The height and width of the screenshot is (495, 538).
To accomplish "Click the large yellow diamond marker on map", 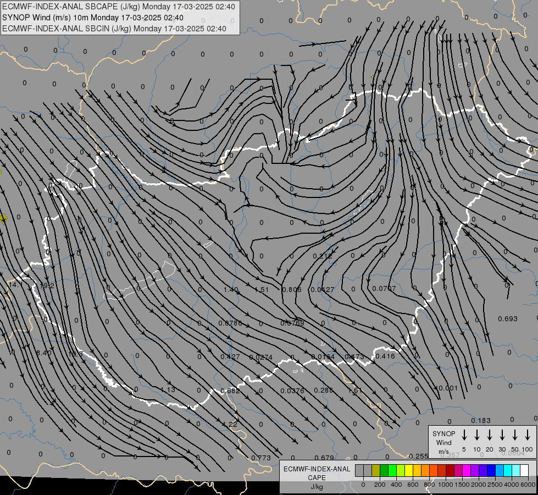I will [x=3, y=218].
